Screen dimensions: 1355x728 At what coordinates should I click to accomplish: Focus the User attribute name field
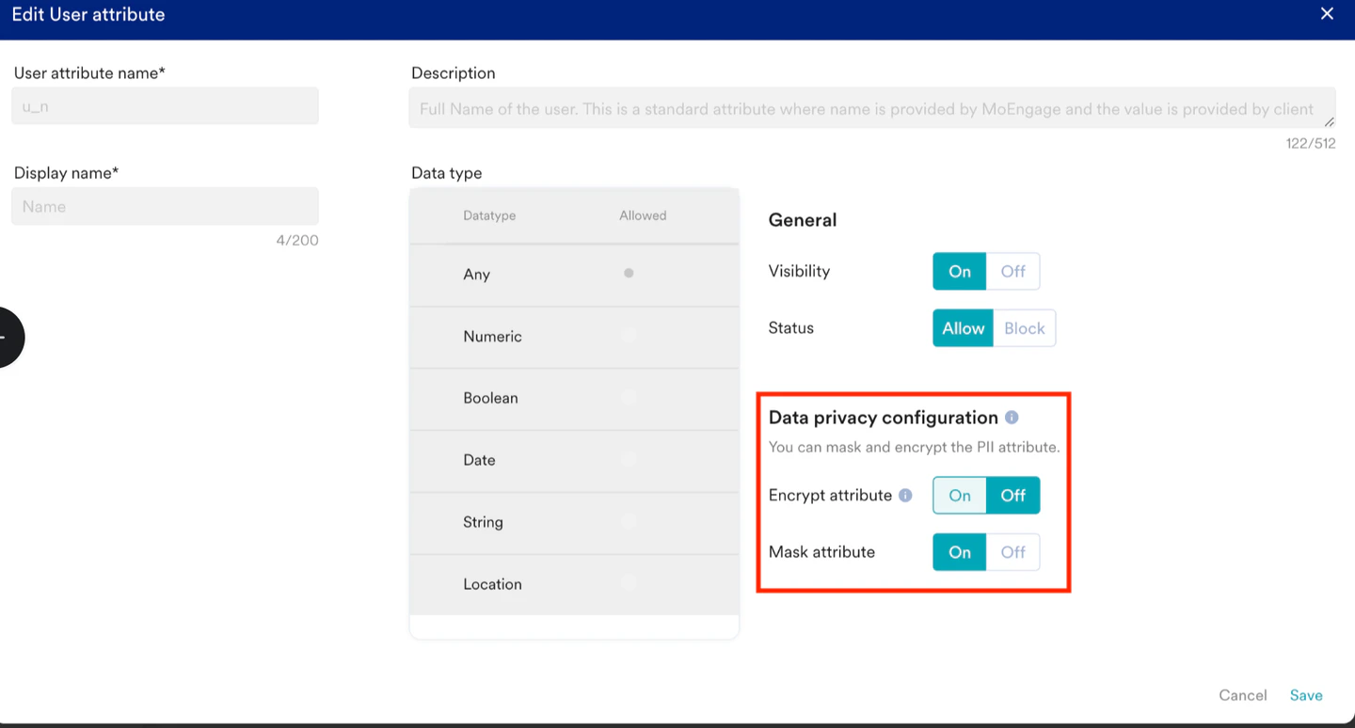coord(165,106)
